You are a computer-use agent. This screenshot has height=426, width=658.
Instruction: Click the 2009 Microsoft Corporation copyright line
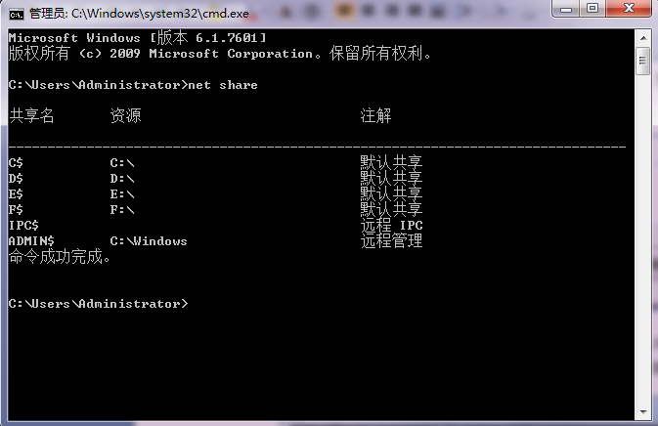(x=220, y=54)
